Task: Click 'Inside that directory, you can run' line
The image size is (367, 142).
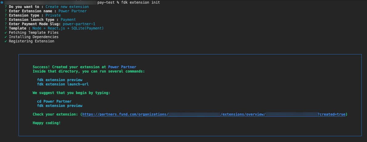Action: [88, 71]
